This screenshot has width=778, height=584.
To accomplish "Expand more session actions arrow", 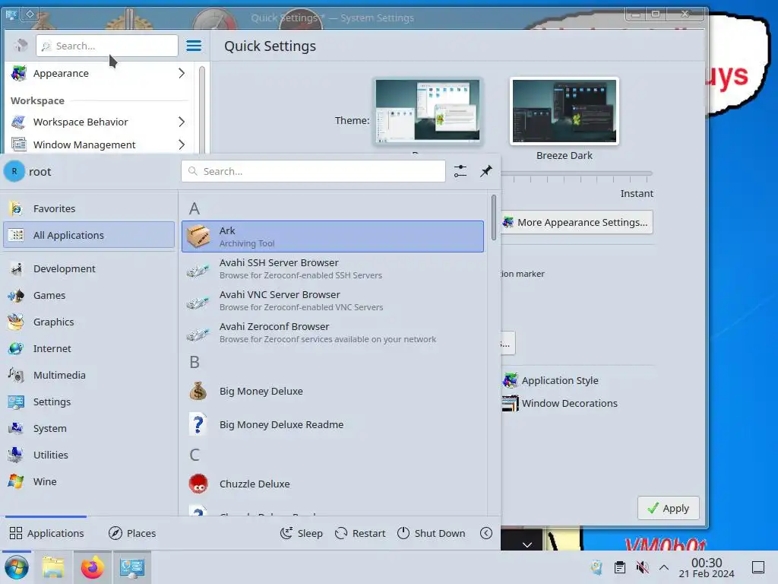I will [x=486, y=533].
